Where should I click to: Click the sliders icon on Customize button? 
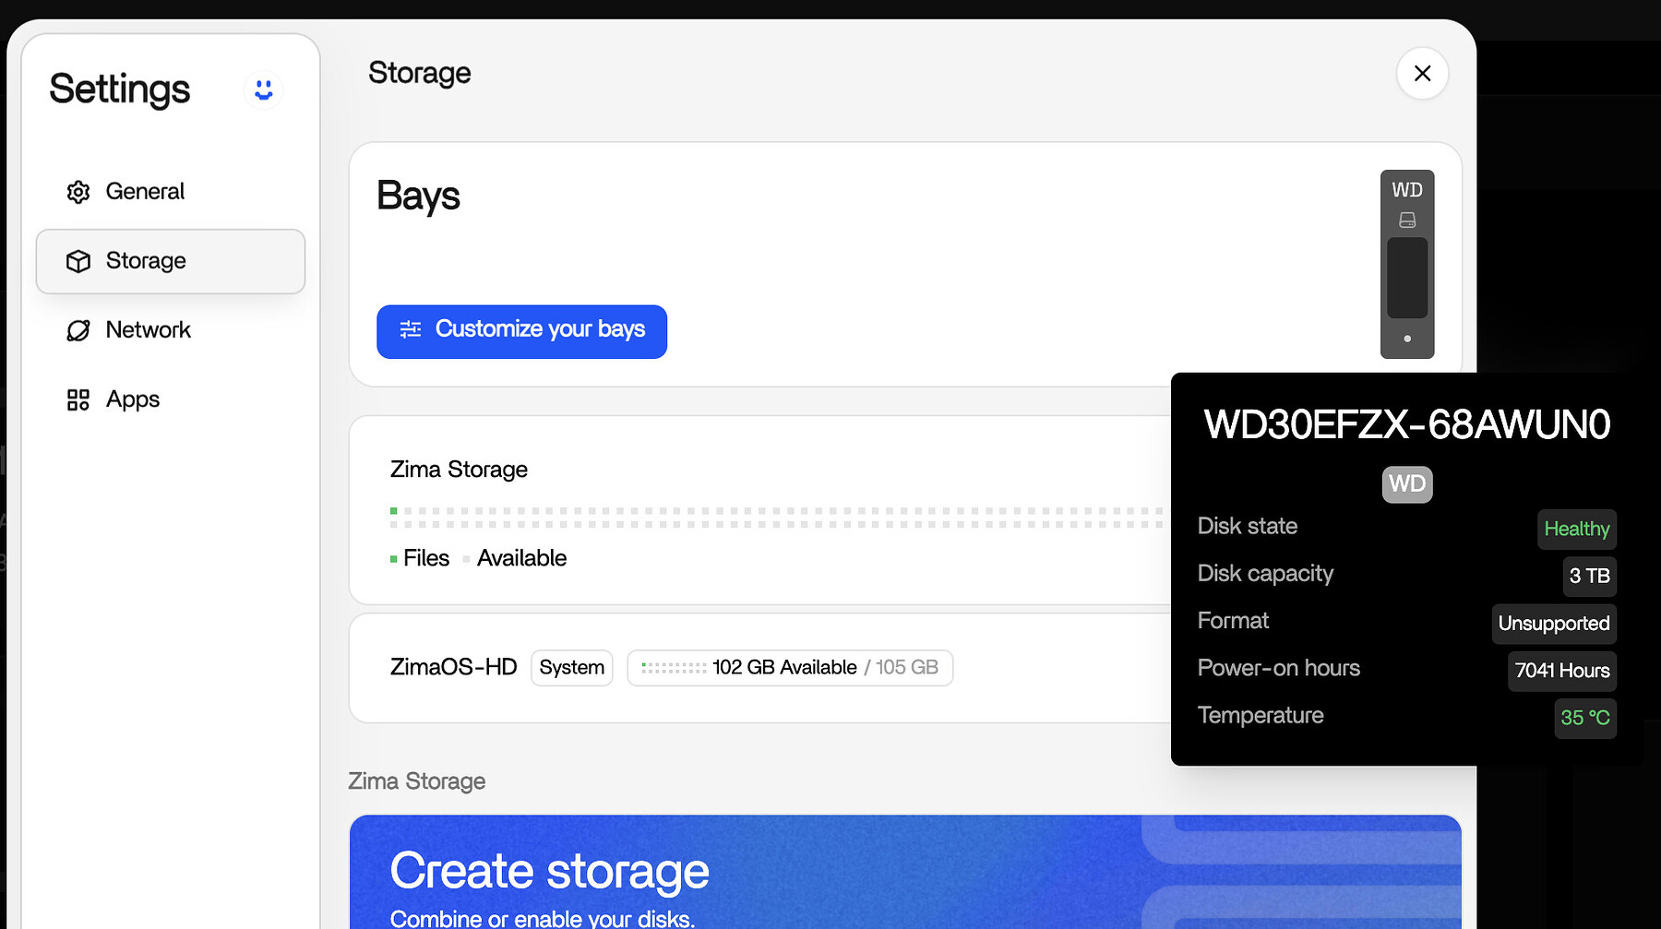pyautogui.click(x=411, y=329)
